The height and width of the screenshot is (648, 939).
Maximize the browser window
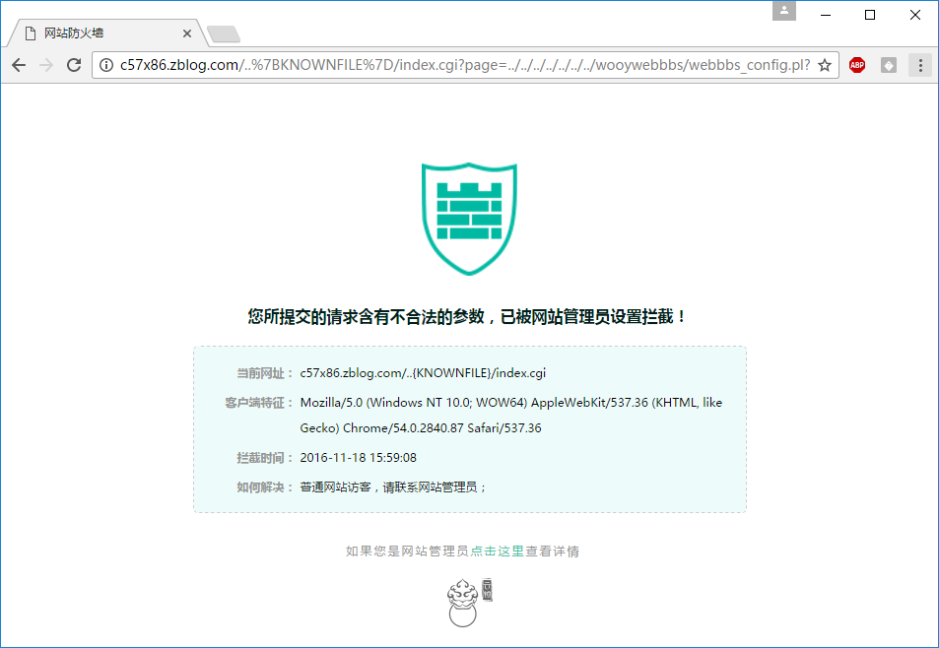pos(870,15)
